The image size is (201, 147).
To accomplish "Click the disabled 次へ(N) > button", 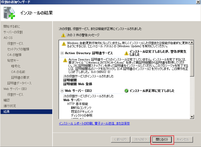I will (x=141, y=140).
